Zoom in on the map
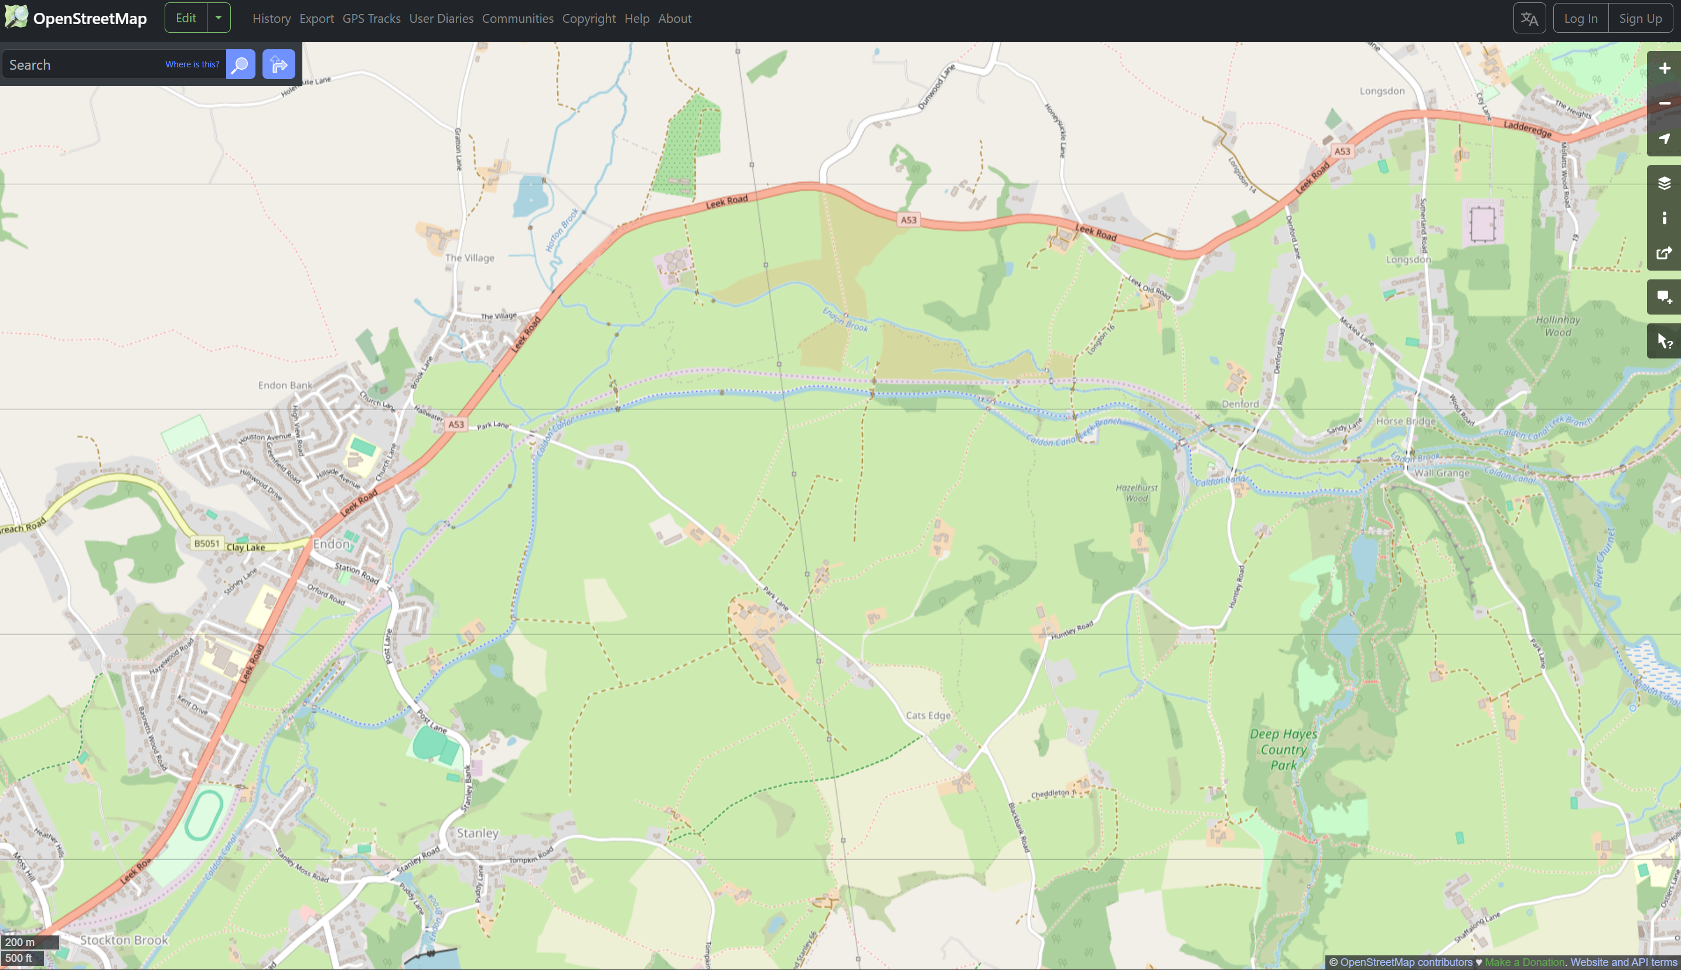This screenshot has height=970, width=1681. (x=1663, y=69)
